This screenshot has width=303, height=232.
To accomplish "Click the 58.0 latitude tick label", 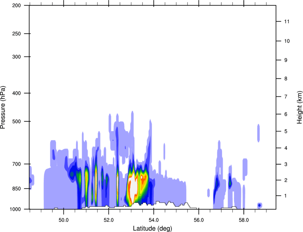I will click(244, 220).
